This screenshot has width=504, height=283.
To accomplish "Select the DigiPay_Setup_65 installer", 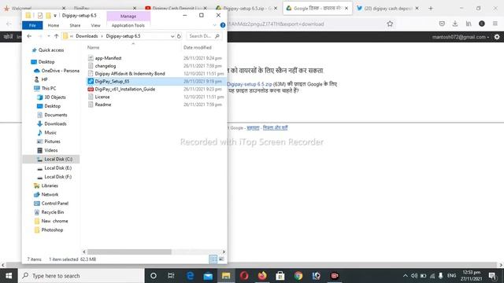I will tap(112, 81).
